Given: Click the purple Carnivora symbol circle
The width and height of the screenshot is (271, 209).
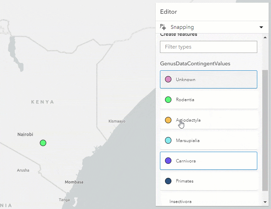Looking at the screenshot, I should click(x=168, y=161).
